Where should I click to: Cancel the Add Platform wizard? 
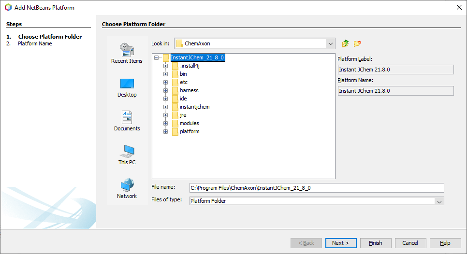[x=410, y=243]
